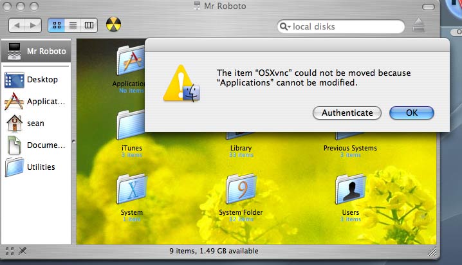Click the window resize grip corner
The width and height of the screenshot is (462, 265).
point(432,251)
